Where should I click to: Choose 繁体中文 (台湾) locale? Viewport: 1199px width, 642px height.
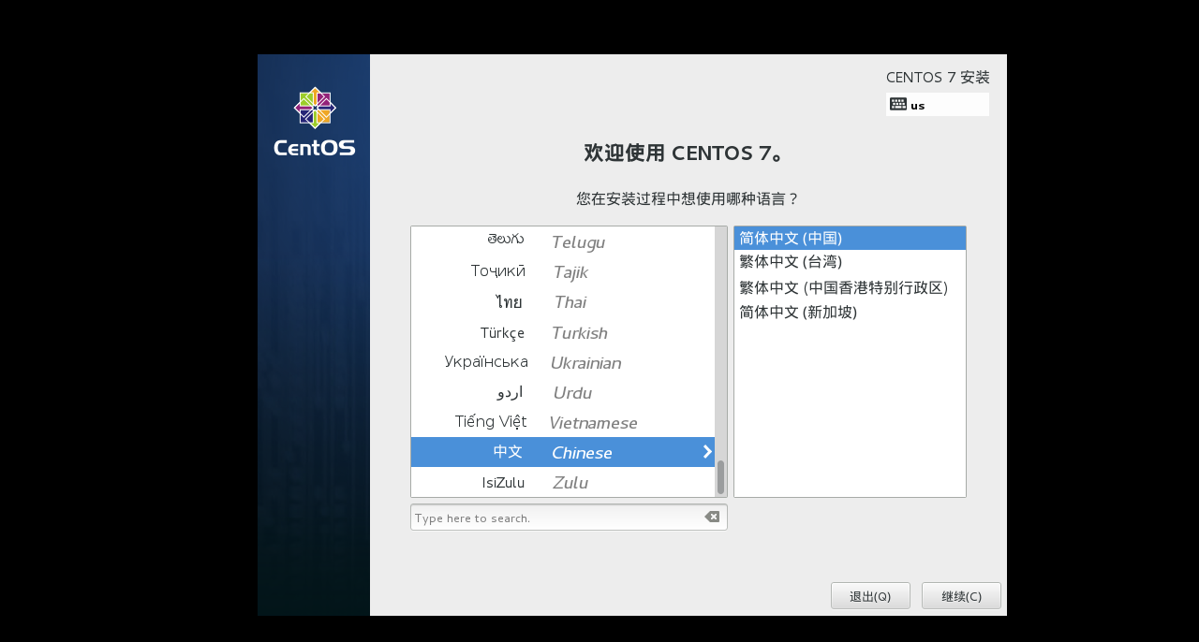pos(850,262)
